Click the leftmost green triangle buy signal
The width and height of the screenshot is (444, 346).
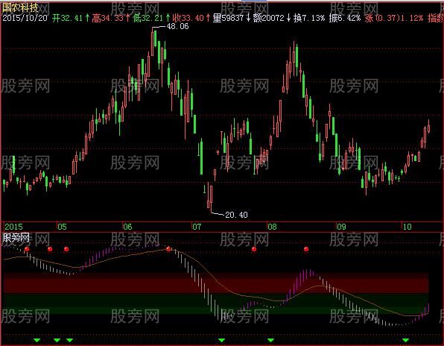pyautogui.click(x=37, y=340)
